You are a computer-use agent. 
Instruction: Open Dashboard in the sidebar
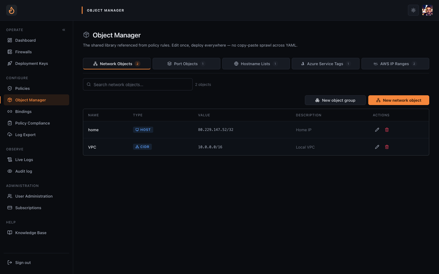click(36, 40)
